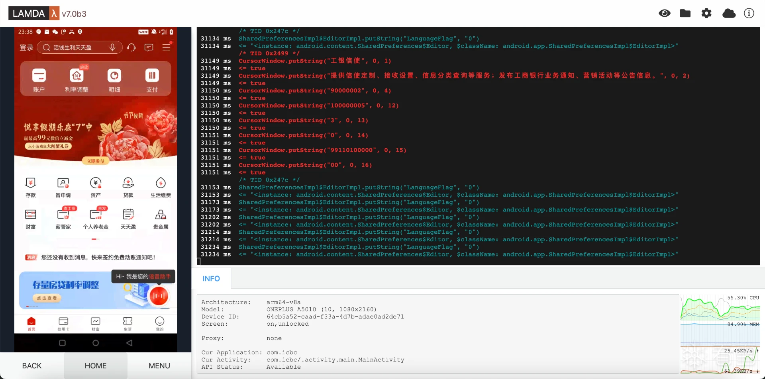This screenshot has width=765, height=379.
Task: Open the message chat icon
Action: point(149,47)
